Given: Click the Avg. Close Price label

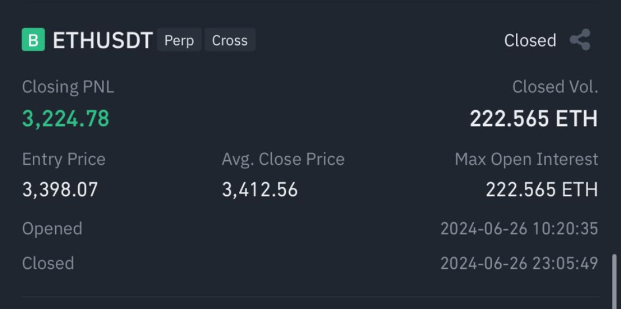Looking at the screenshot, I should (283, 159).
